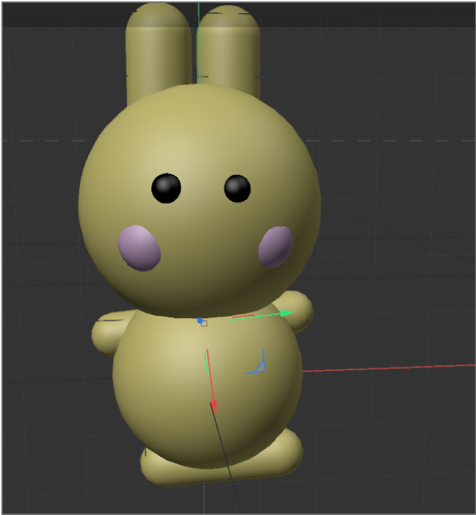Select the purple cheek on the left
The height and width of the screenshot is (515, 476).
[x=140, y=248]
